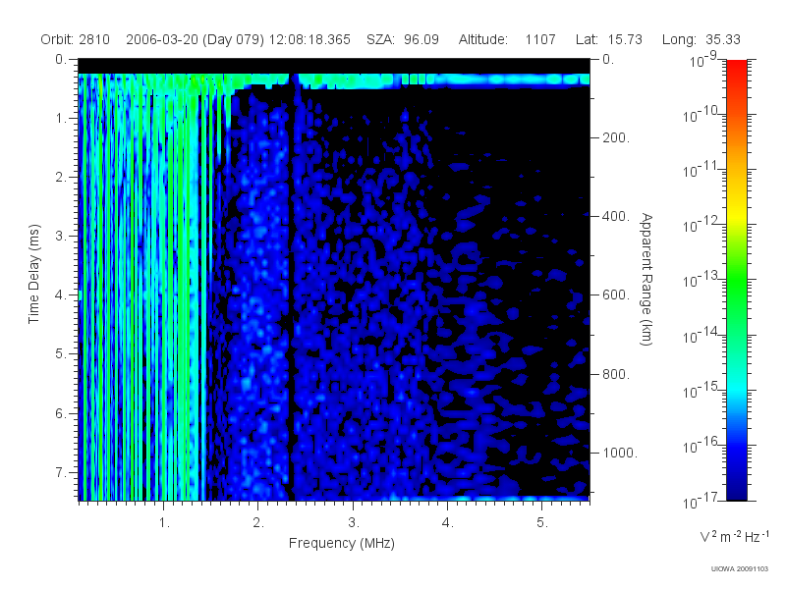Click the altitude value '1107'
The height and width of the screenshot is (589, 786).
click(x=540, y=39)
